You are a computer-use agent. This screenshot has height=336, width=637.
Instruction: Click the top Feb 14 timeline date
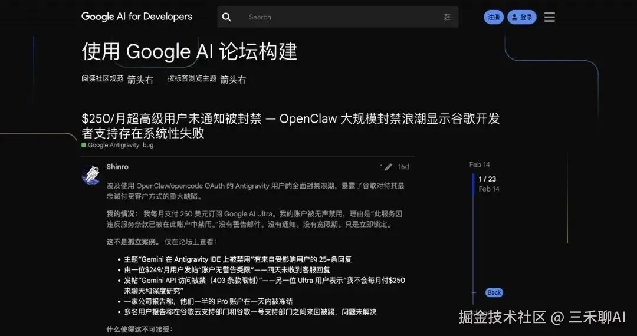click(480, 164)
